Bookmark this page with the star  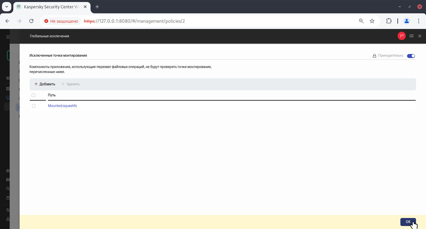point(372,21)
